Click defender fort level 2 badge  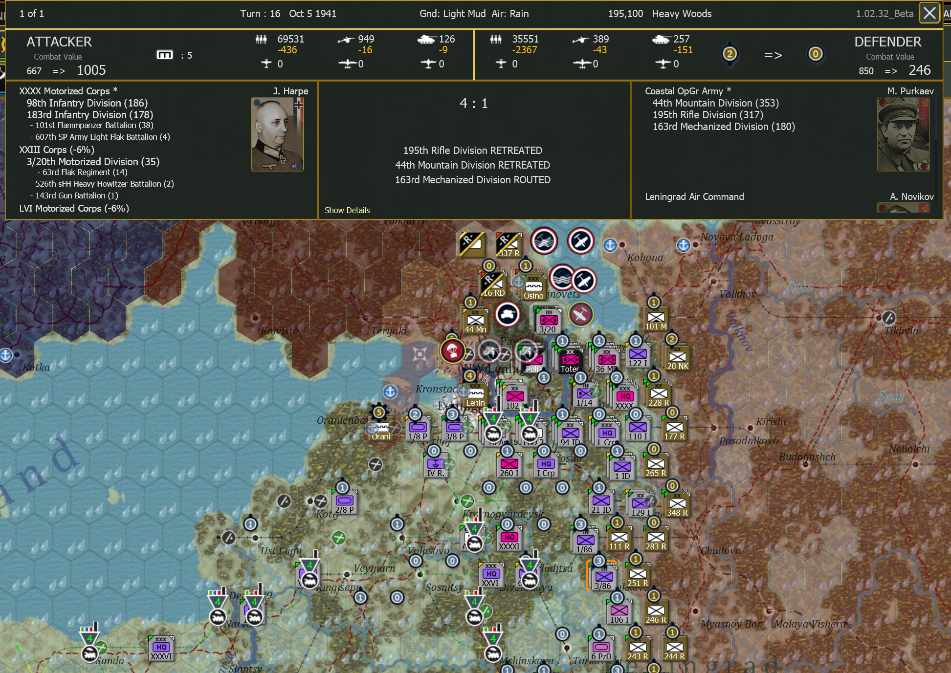[730, 53]
